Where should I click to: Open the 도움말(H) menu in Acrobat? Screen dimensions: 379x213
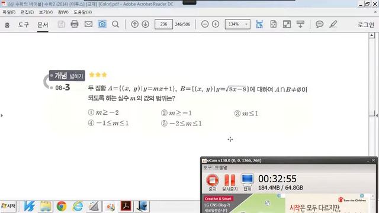83,12
